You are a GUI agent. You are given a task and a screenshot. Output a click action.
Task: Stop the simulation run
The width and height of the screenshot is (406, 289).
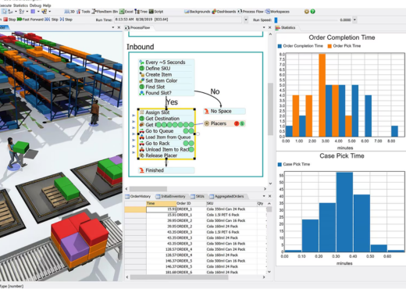[x=9, y=20]
